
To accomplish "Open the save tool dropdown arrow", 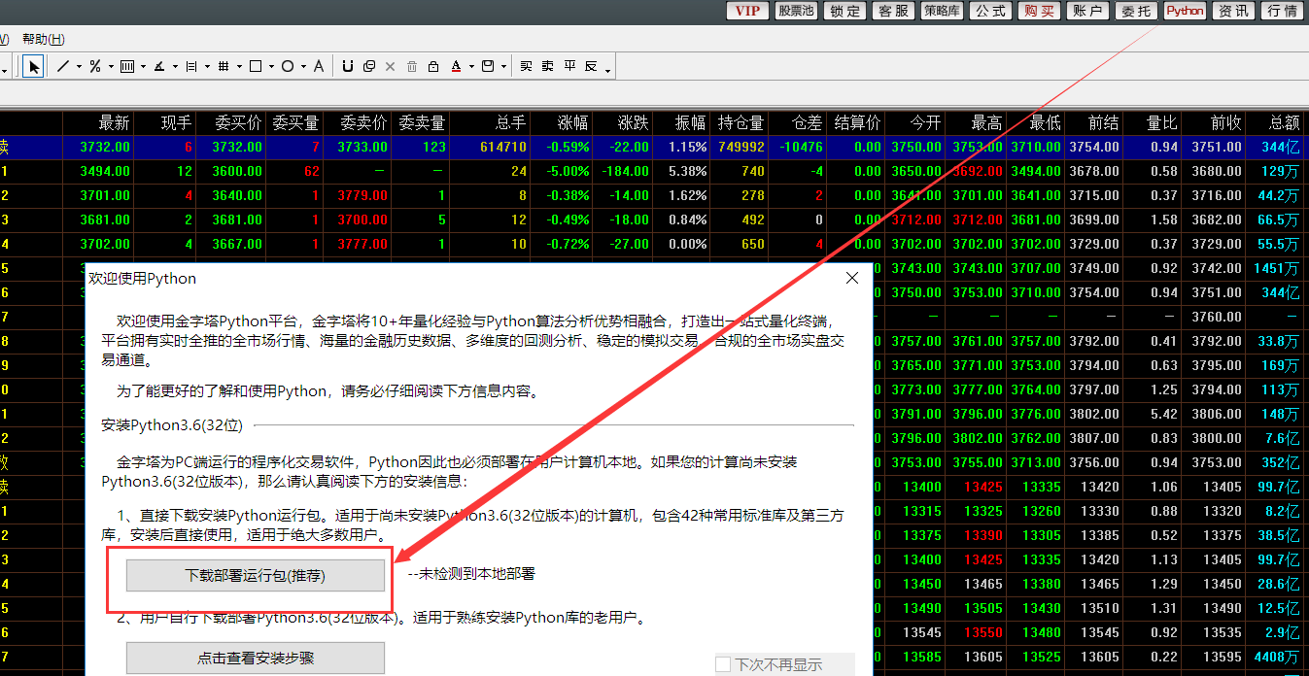I will (x=504, y=67).
